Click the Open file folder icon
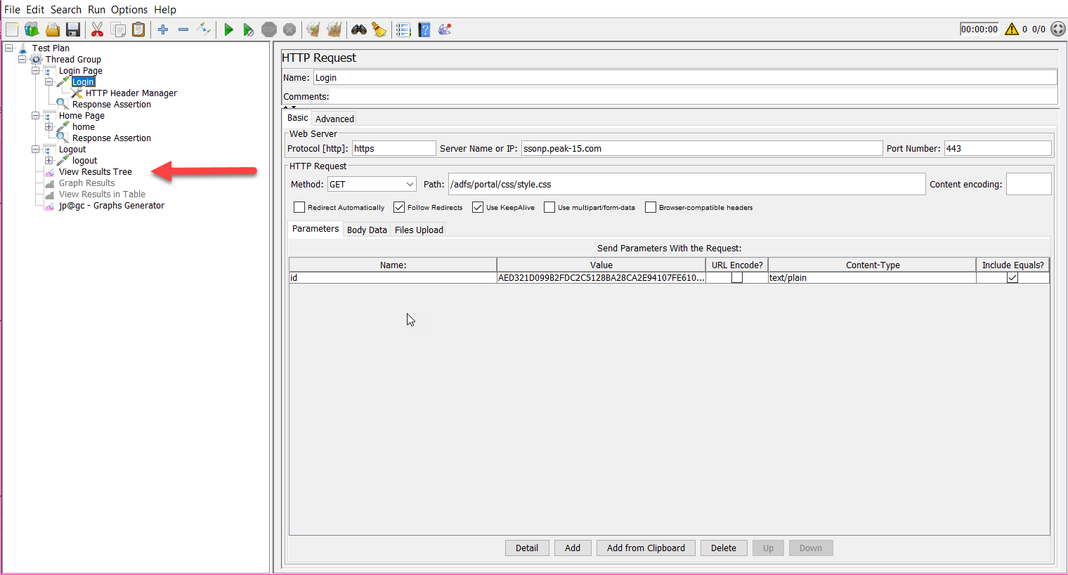 (x=52, y=29)
